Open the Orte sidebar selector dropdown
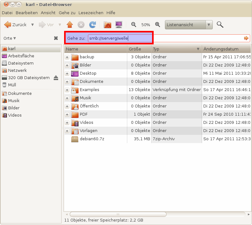The image size is (252, 225). click(x=10, y=38)
